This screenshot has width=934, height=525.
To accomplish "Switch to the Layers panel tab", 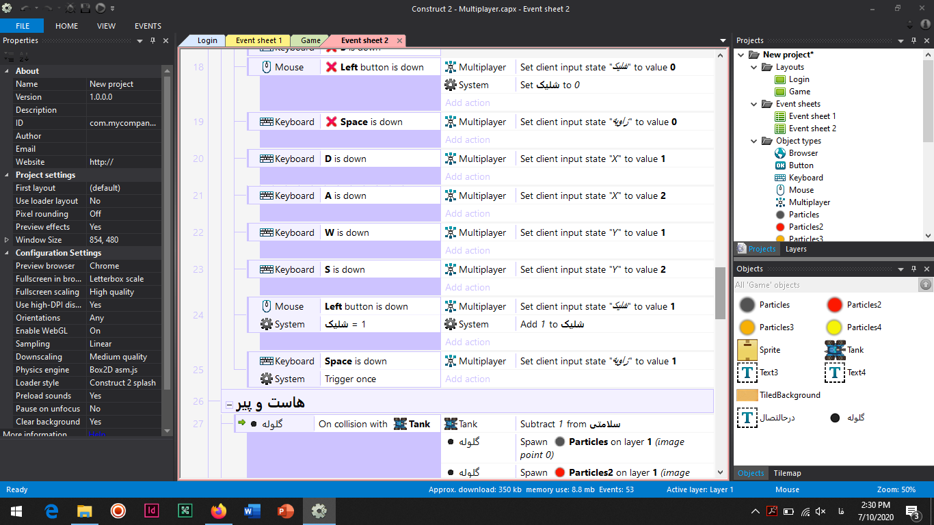I will point(796,249).
